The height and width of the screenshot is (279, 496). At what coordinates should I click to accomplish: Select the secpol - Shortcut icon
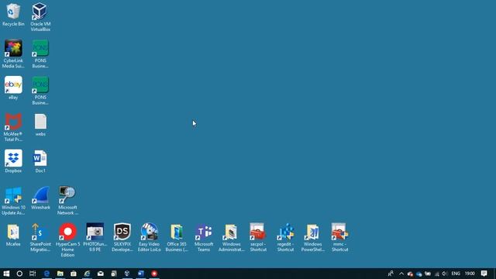[258, 237]
